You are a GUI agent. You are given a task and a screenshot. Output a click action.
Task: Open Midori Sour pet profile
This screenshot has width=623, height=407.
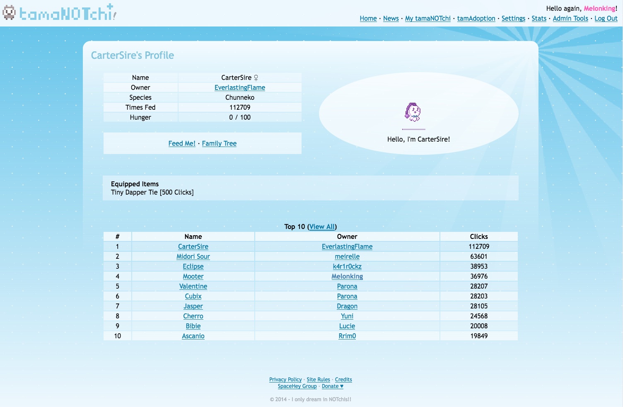[193, 257]
